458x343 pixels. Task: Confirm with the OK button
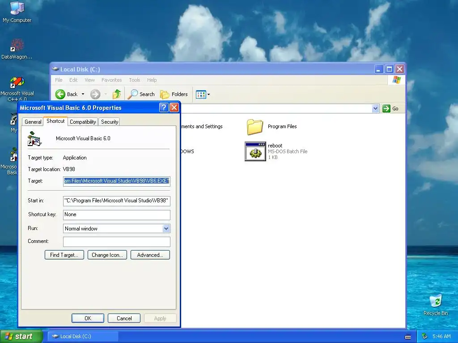pos(88,318)
